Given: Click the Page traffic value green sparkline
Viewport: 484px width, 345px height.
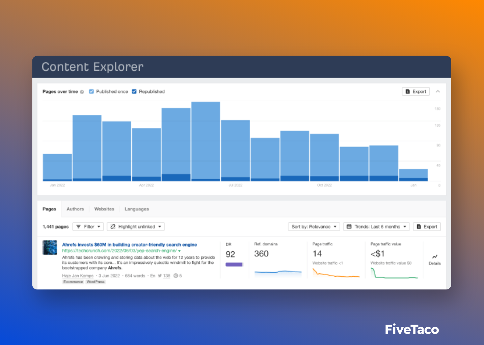Looking at the screenshot, I should (x=394, y=273).
